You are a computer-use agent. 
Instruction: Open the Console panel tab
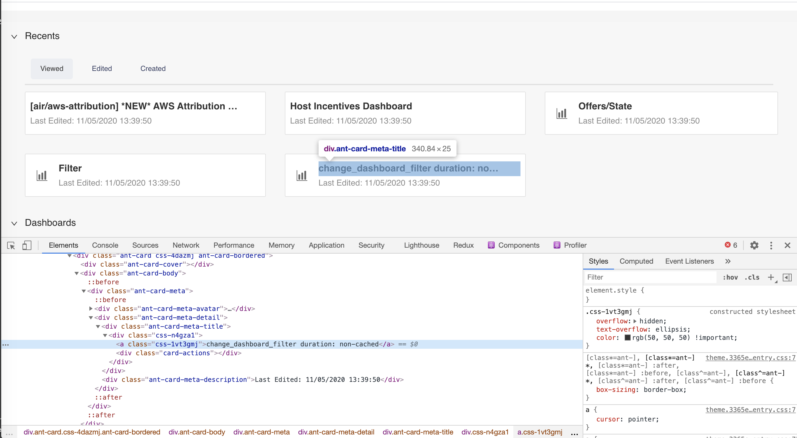(x=105, y=245)
